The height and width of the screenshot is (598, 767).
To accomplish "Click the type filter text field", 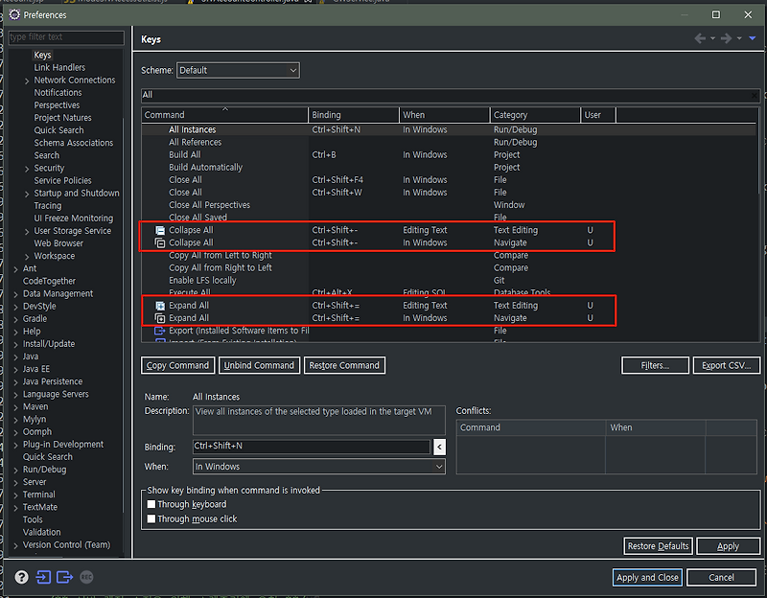I will 66,37.
